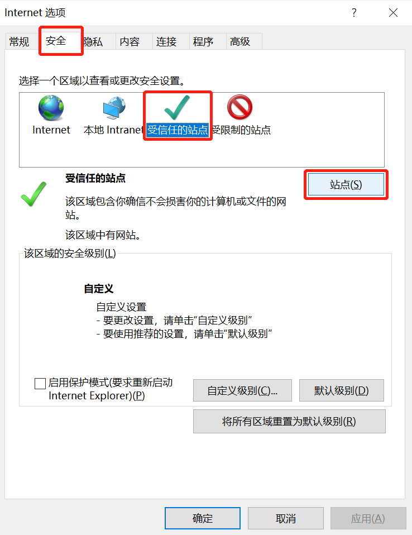Screen dimensions: 412x535
Task: Click the 站点(S) button
Action: click(346, 185)
